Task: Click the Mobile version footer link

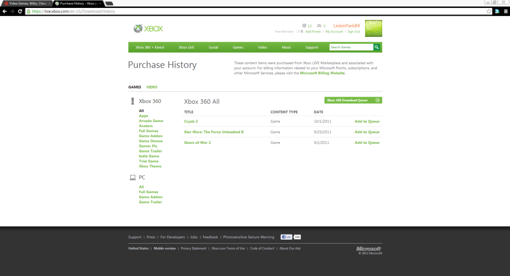Action: [165, 249]
